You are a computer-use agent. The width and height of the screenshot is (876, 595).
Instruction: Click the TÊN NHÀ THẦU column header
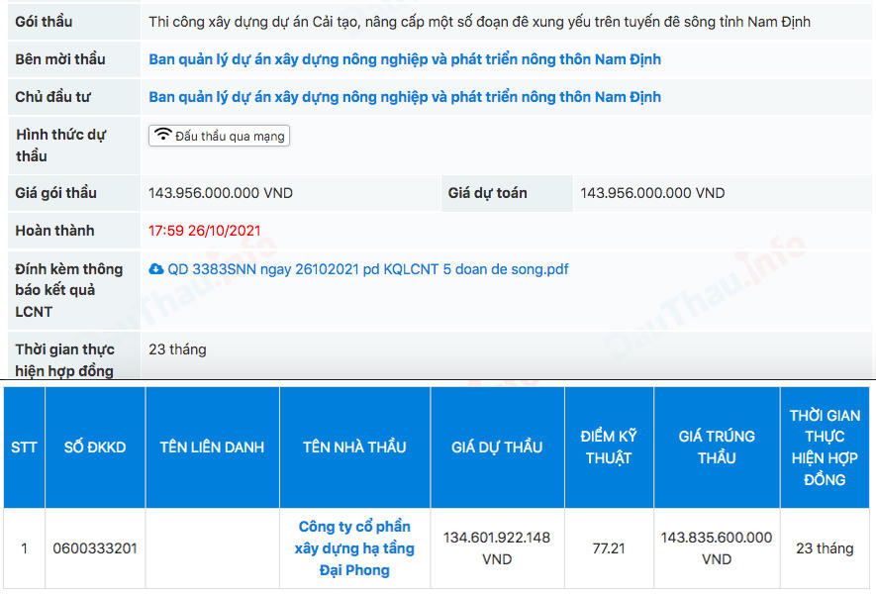tap(354, 446)
